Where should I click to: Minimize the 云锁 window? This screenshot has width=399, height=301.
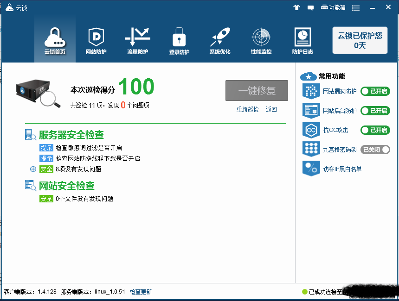pos(372,8)
